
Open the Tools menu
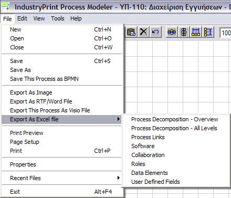pos(58,18)
